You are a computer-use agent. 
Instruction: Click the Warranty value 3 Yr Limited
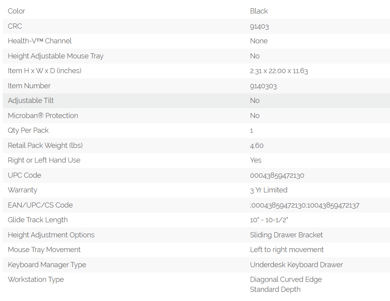(x=268, y=190)
